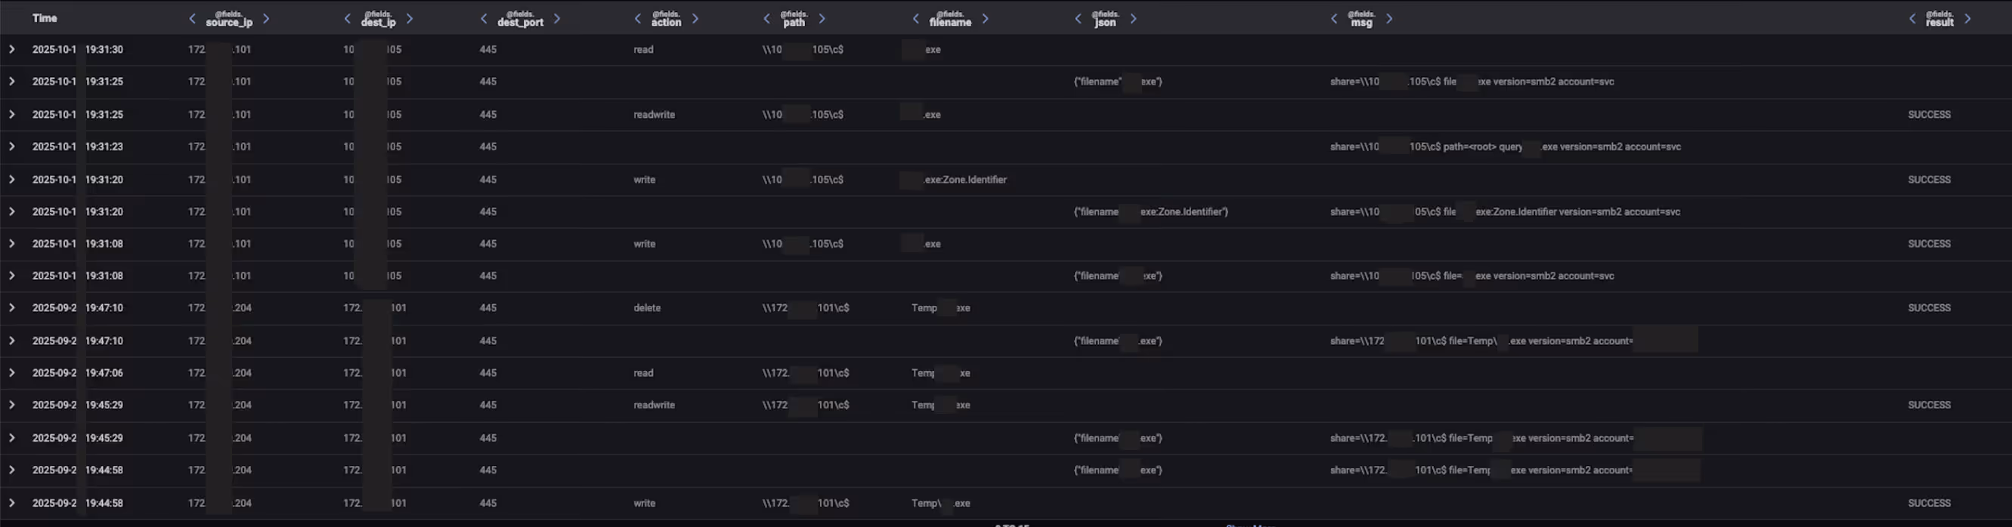Shift dest_port column right via arrow
Image resolution: width=2012 pixels, height=527 pixels.
coord(557,19)
